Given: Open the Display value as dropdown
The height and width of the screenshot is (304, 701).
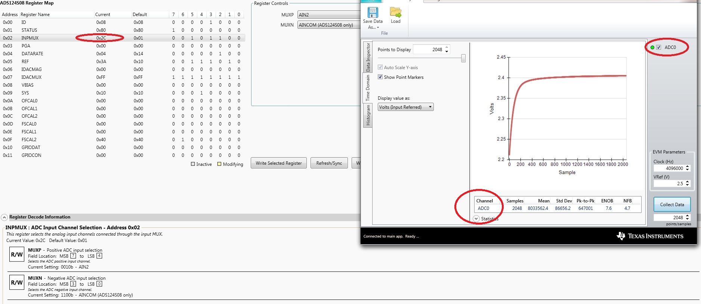Looking at the screenshot, I should tap(405, 107).
